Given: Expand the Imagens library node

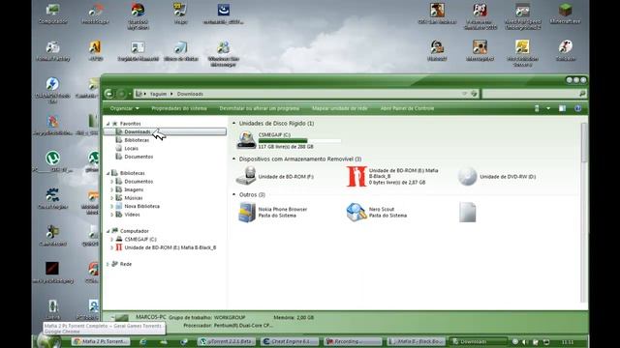Looking at the screenshot, I should click(112, 189).
